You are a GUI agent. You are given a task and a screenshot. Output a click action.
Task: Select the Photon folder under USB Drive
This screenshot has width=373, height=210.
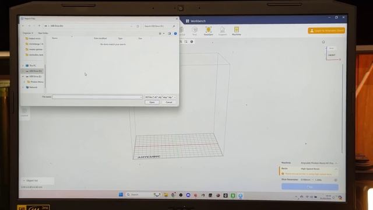(35, 82)
